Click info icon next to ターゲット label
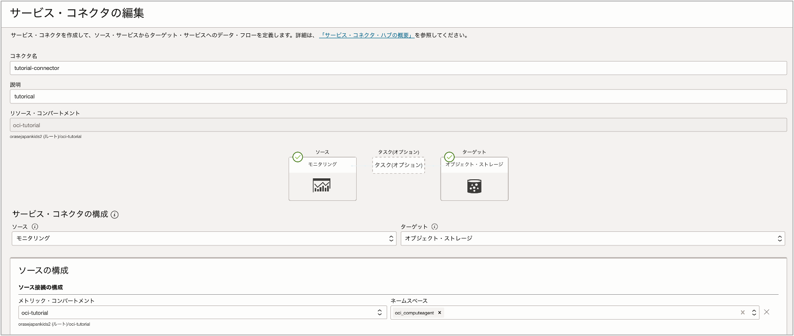 click(x=435, y=227)
